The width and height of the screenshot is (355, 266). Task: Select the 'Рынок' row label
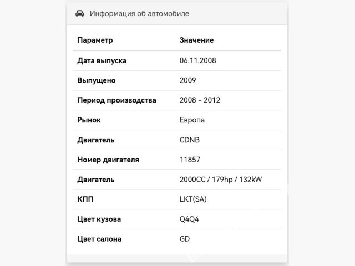click(89, 120)
